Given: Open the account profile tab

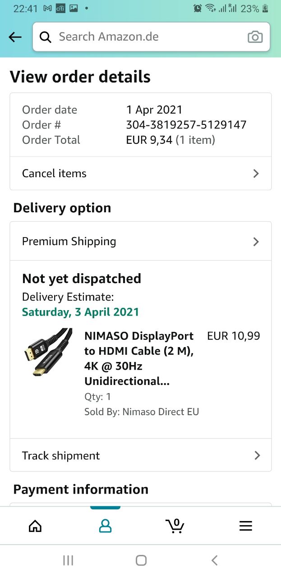Looking at the screenshot, I should point(105,526).
